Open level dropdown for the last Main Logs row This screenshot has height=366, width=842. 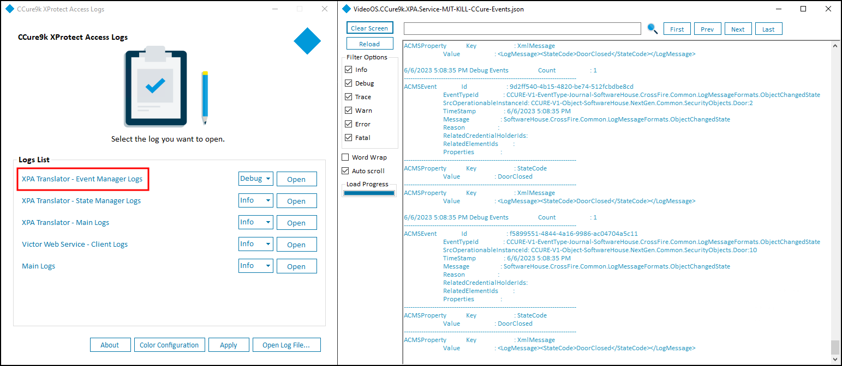click(255, 266)
